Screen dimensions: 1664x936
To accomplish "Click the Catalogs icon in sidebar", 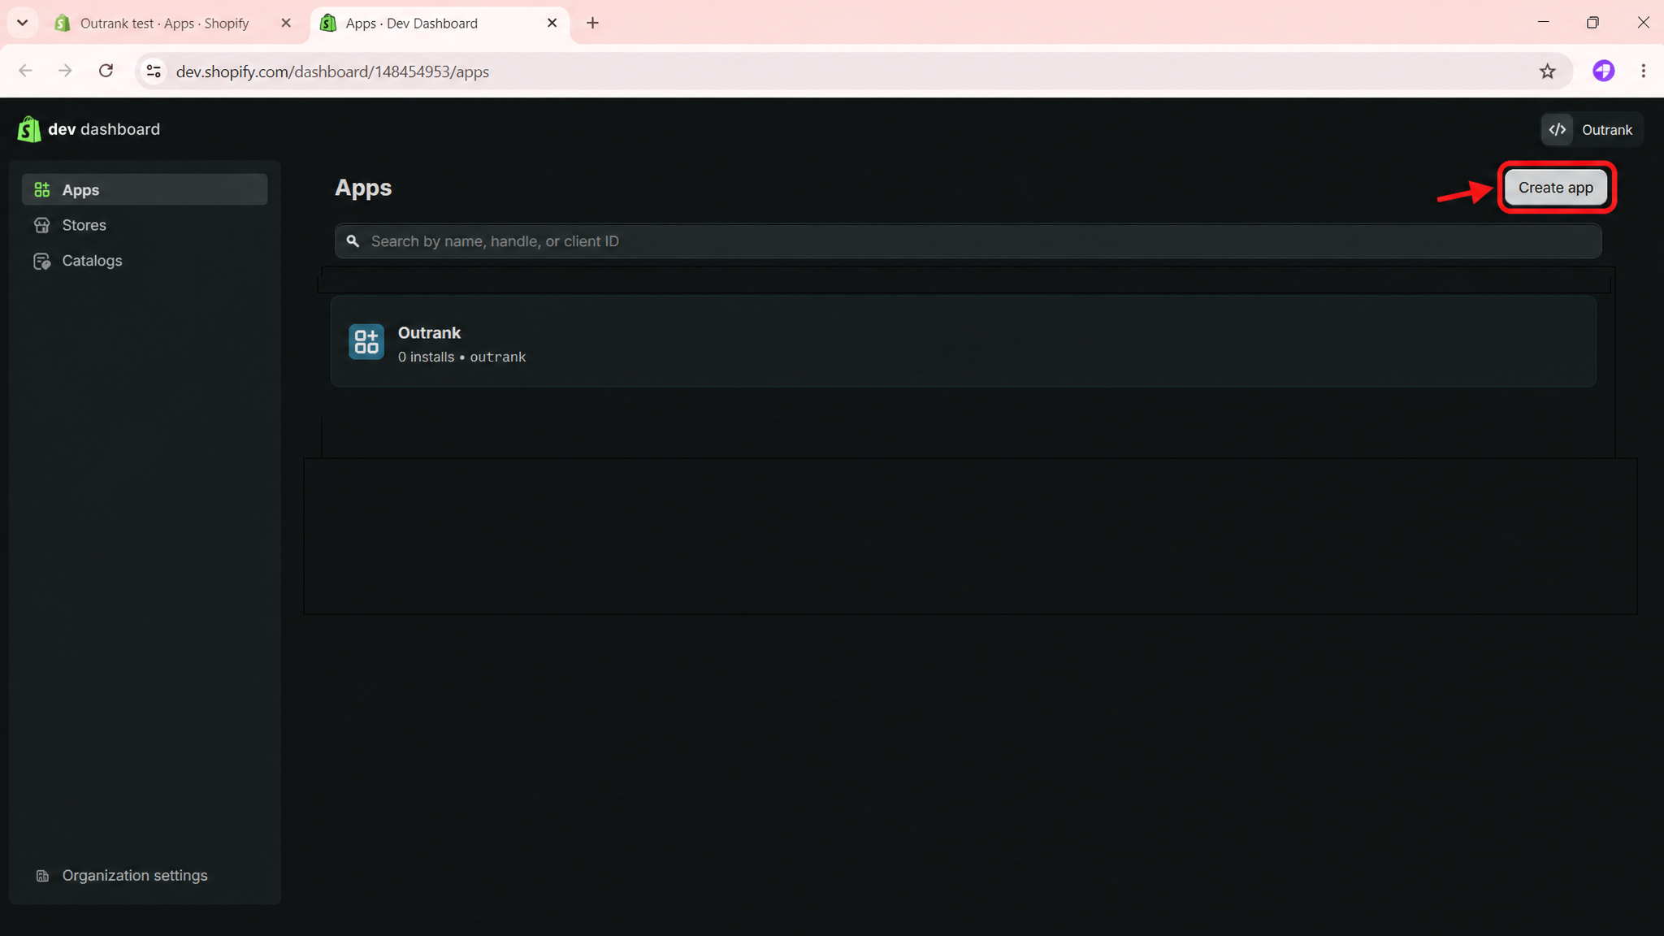I will pos(42,261).
